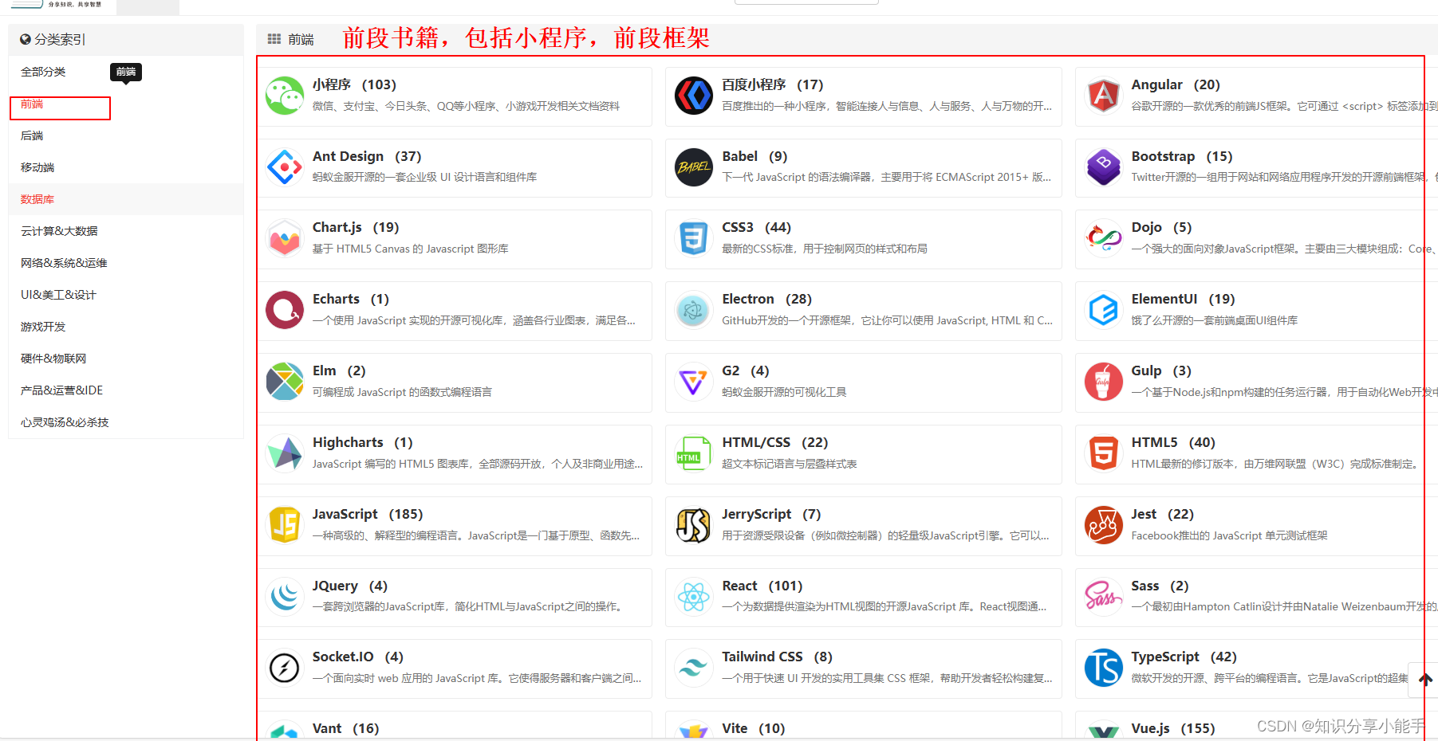Click the Echarts logo icon
Screen dimensions: 1438x741
click(x=285, y=310)
